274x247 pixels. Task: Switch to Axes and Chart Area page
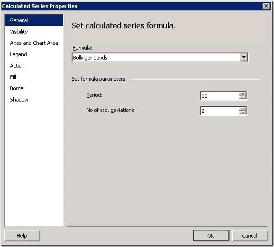pos(34,43)
